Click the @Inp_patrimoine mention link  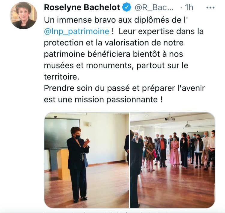click(76, 31)
